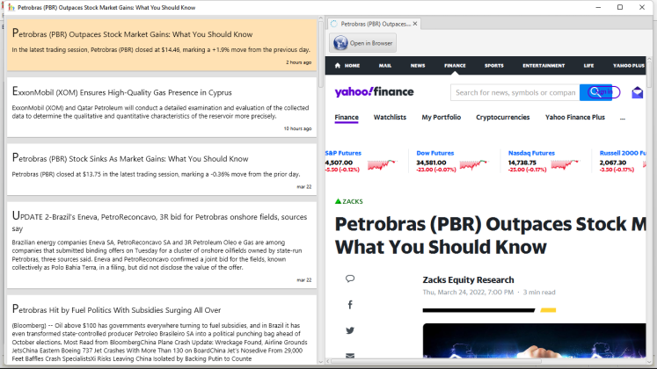The height and width of the screenshot is (369, 657).
Task: Open LIFE in the Yahoo top bar
Action: coord(588,65)
